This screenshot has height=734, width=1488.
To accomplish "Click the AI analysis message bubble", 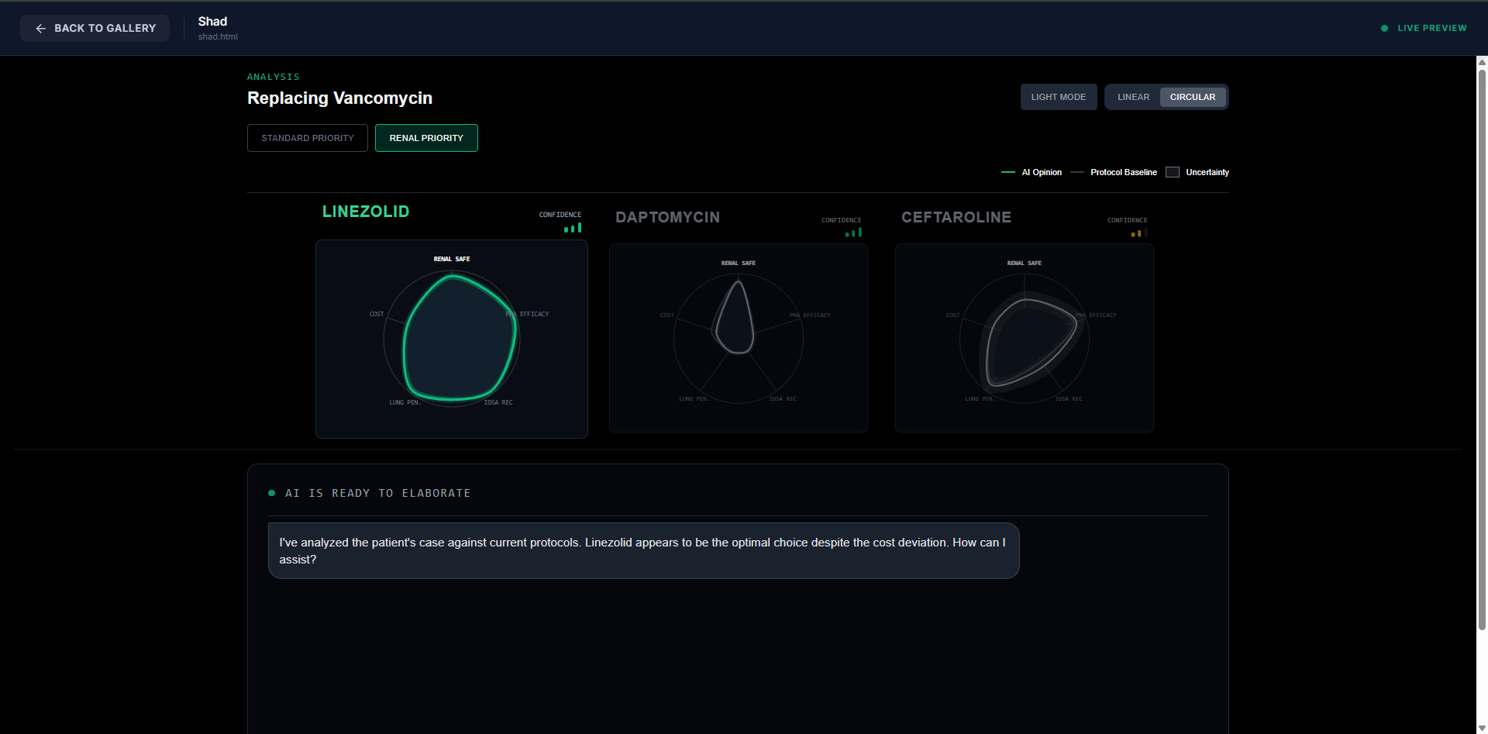I will click(643, 551).
